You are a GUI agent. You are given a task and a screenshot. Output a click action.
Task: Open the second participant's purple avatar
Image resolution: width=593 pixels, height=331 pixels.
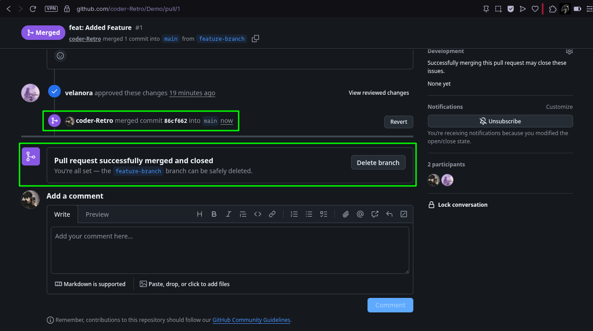[x=447, y=180]
